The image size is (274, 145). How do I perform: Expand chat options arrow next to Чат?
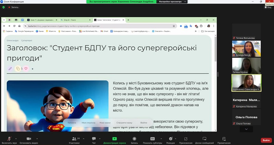[100, 139]
